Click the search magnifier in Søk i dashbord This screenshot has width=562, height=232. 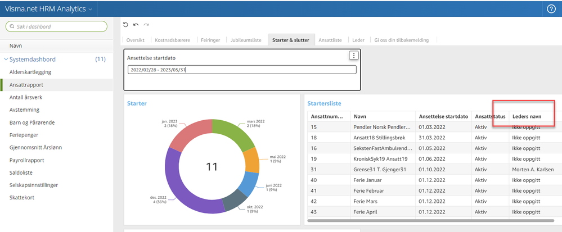point(13,26)
